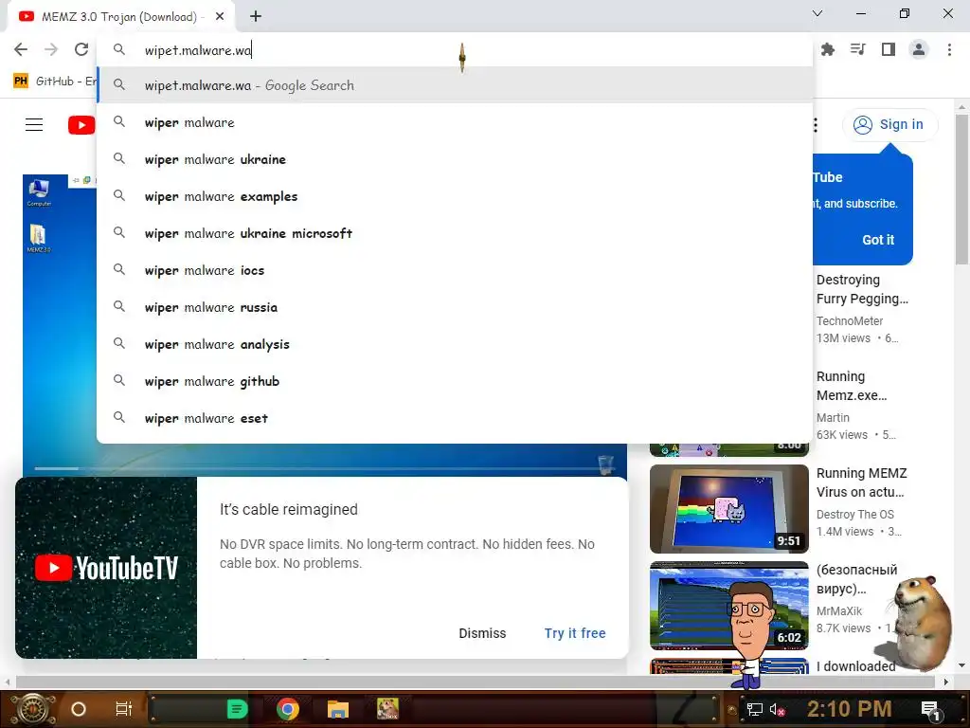Seek on the video player progress bar
970x728 pixels.
(324, 468)
